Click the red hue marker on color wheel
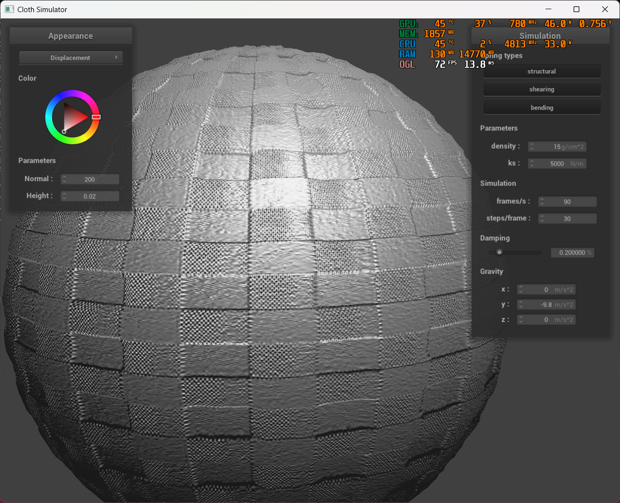Screen dimensions: 620x503 point(96,117)
